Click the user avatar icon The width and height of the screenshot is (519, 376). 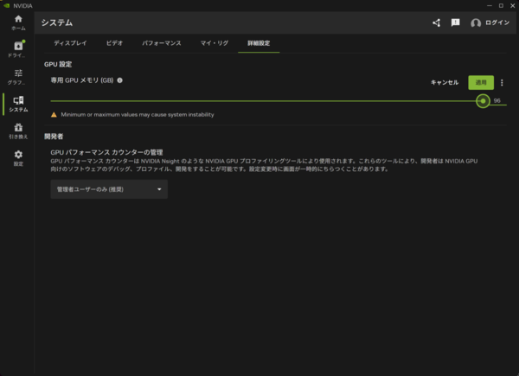476,22
